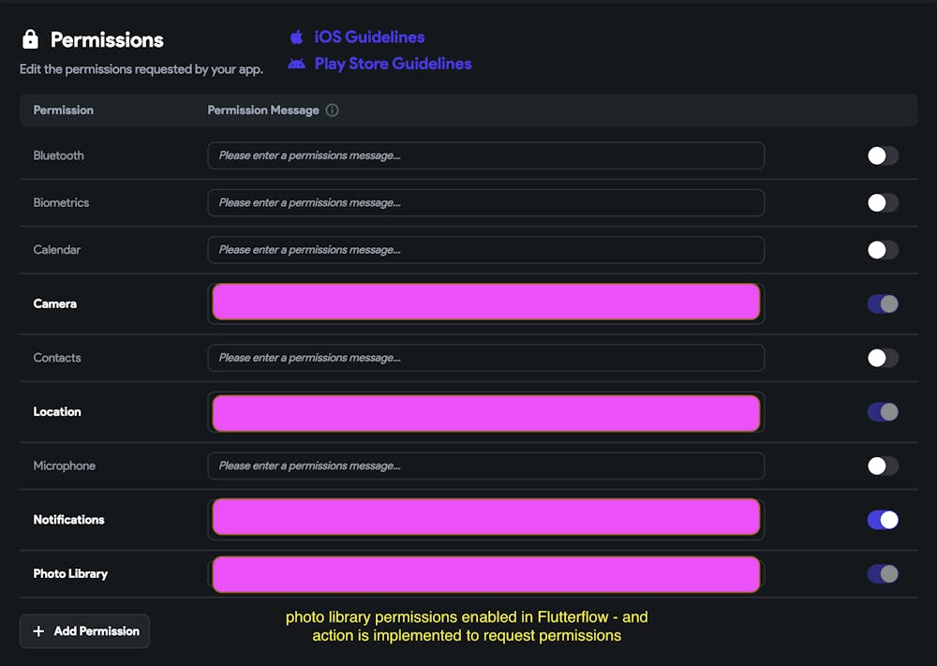Image resolution: width=937 pixels, height=666 pixels.
Task: Click the plus icon for Add Permission
Action: (x=38, y=631)
